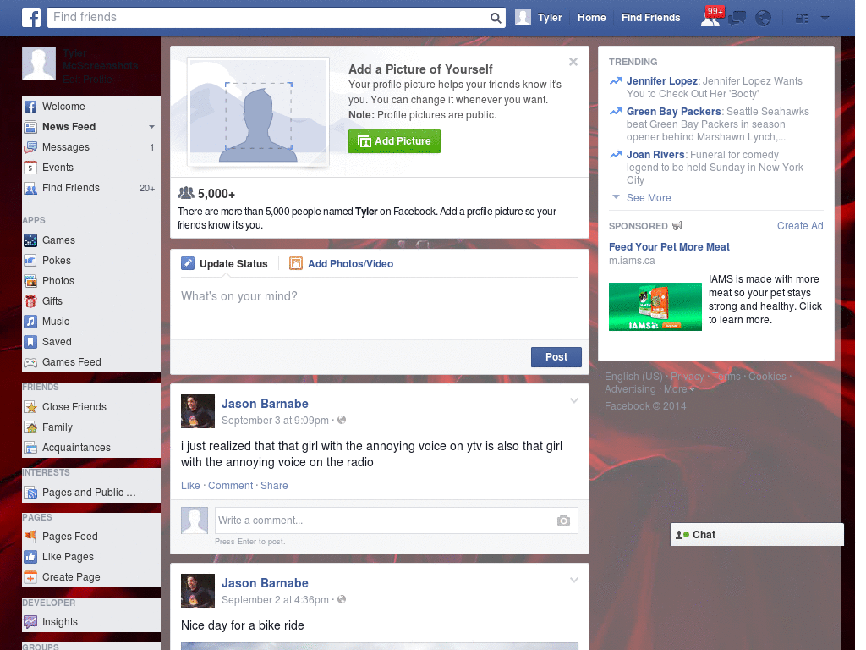Open Close Friends star icon
The height and width of the screenshot is (650, 866).
(30, 407)
